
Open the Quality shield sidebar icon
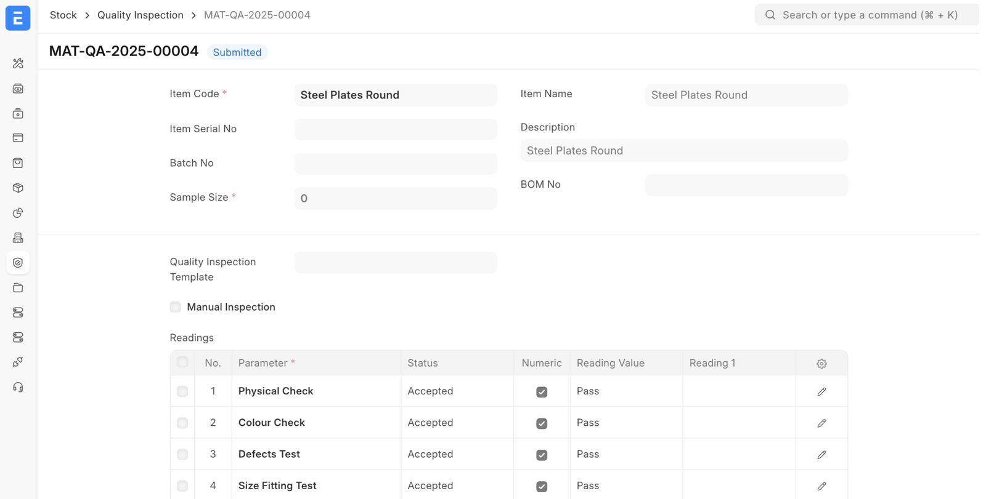[x=18, y=263]
